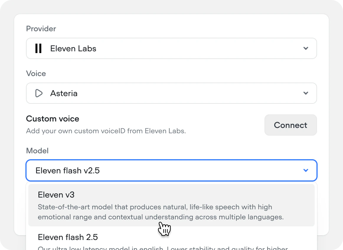Click the blue chevron on the Model field

click(x=306, y=170)
